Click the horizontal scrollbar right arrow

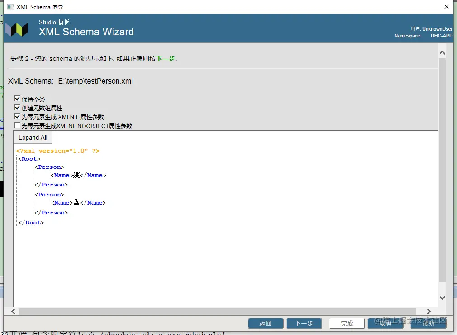click(429, 311)
